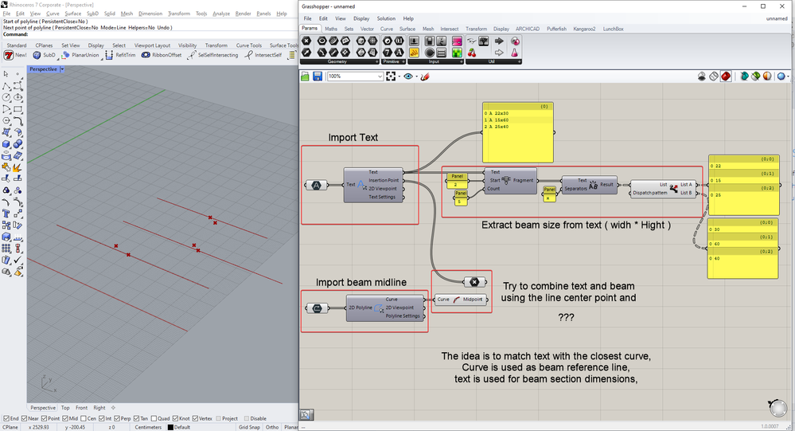Open the Solution menu in Grasshopper

coord(386,18)
